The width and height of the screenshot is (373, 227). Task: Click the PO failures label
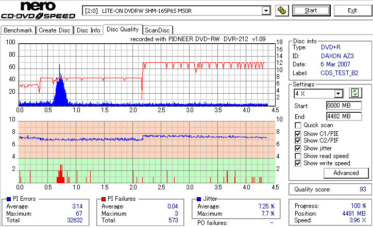pyautogui.click(x=212, y=223)
